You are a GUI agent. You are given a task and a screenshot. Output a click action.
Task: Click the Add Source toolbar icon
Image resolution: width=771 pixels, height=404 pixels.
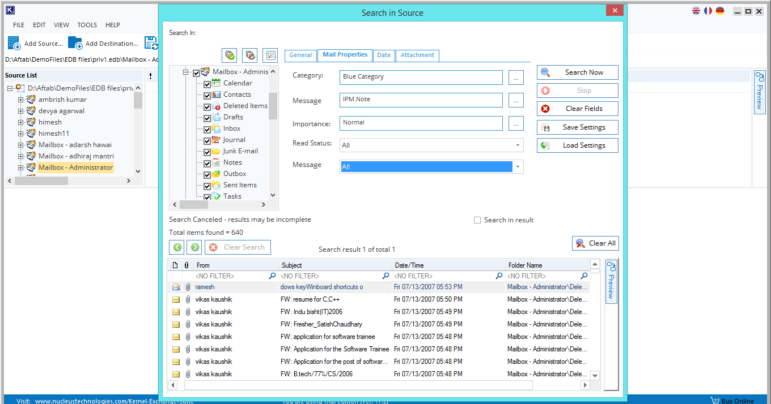pos(14,43)
